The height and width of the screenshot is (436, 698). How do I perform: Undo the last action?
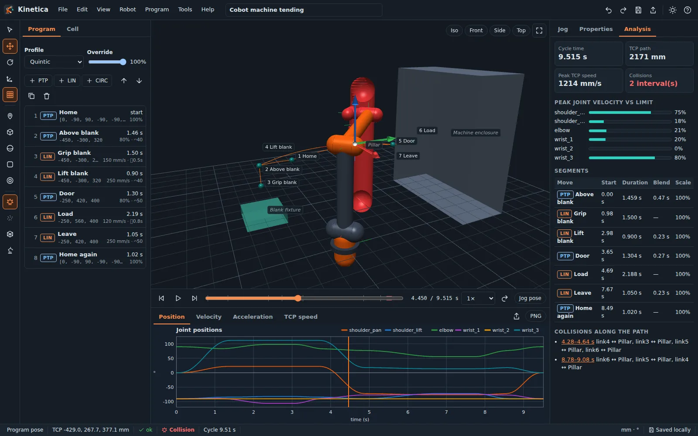(x=609, y=10)
